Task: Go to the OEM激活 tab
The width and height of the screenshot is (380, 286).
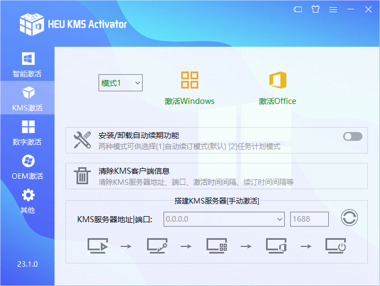Action: click(x=27, y=167)
